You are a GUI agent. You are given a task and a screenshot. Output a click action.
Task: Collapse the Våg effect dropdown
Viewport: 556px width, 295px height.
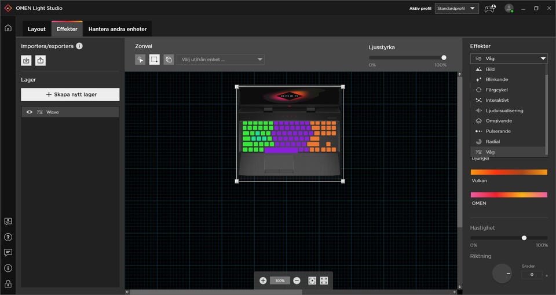point(509,58)
